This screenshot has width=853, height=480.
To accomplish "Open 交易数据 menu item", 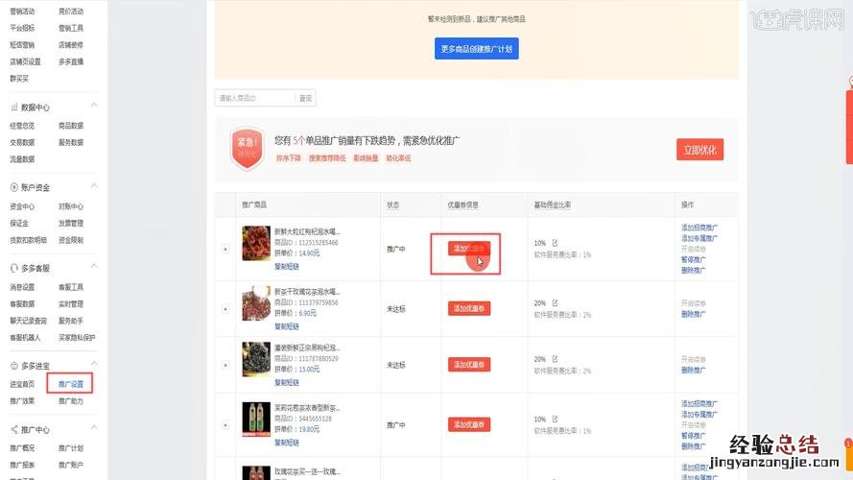I will coord(22,143).
